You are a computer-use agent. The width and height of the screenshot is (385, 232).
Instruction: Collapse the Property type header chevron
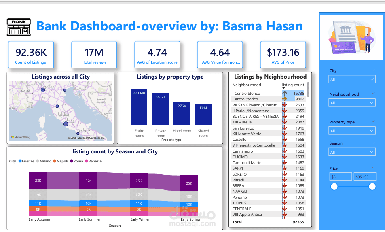click(373, 121)
